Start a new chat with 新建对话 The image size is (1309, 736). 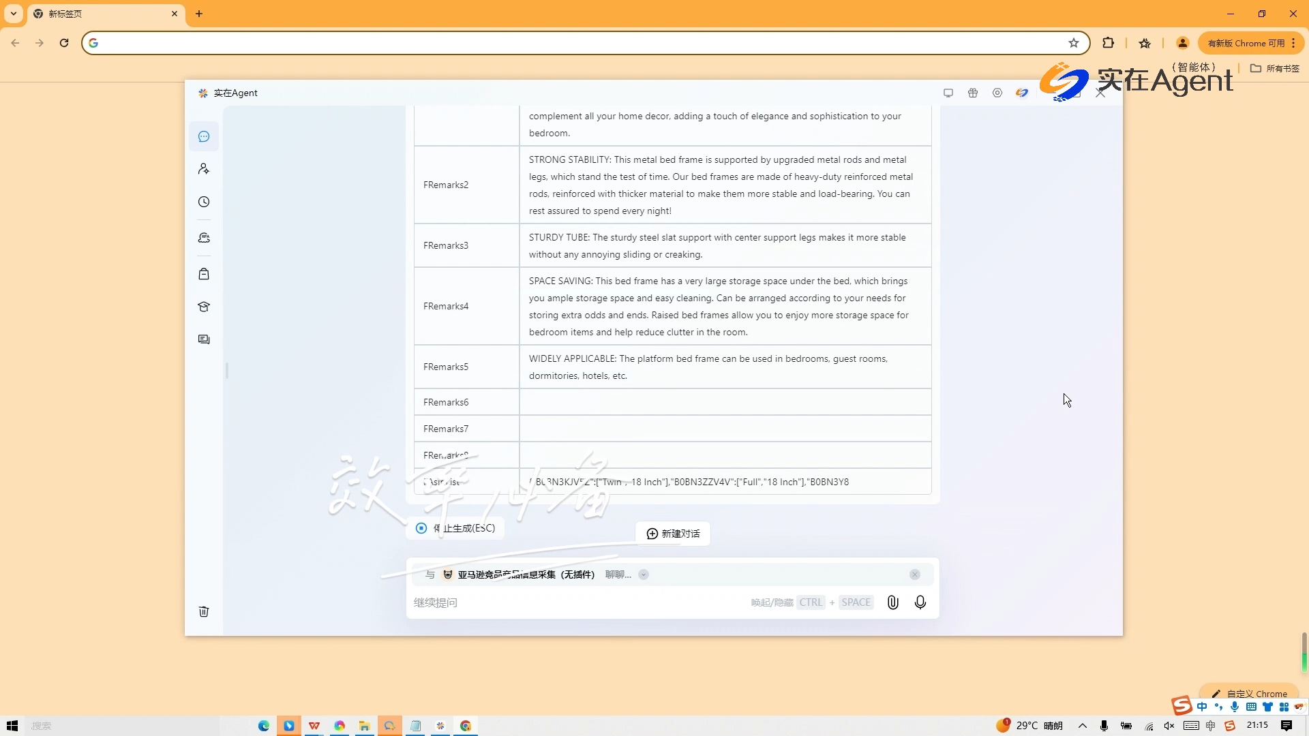(x=673, y=534)
